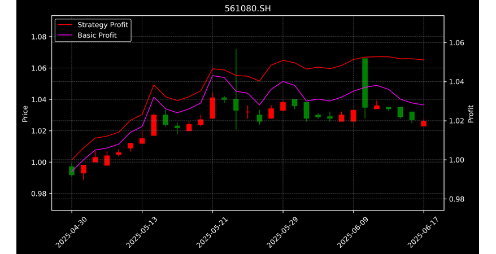Screen dimensions: 496x254
Task: Select the Basic Profit legend label
Action: pos(97,35)
